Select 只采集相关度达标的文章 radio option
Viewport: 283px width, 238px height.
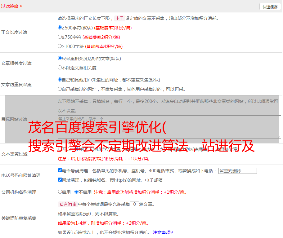60,58
